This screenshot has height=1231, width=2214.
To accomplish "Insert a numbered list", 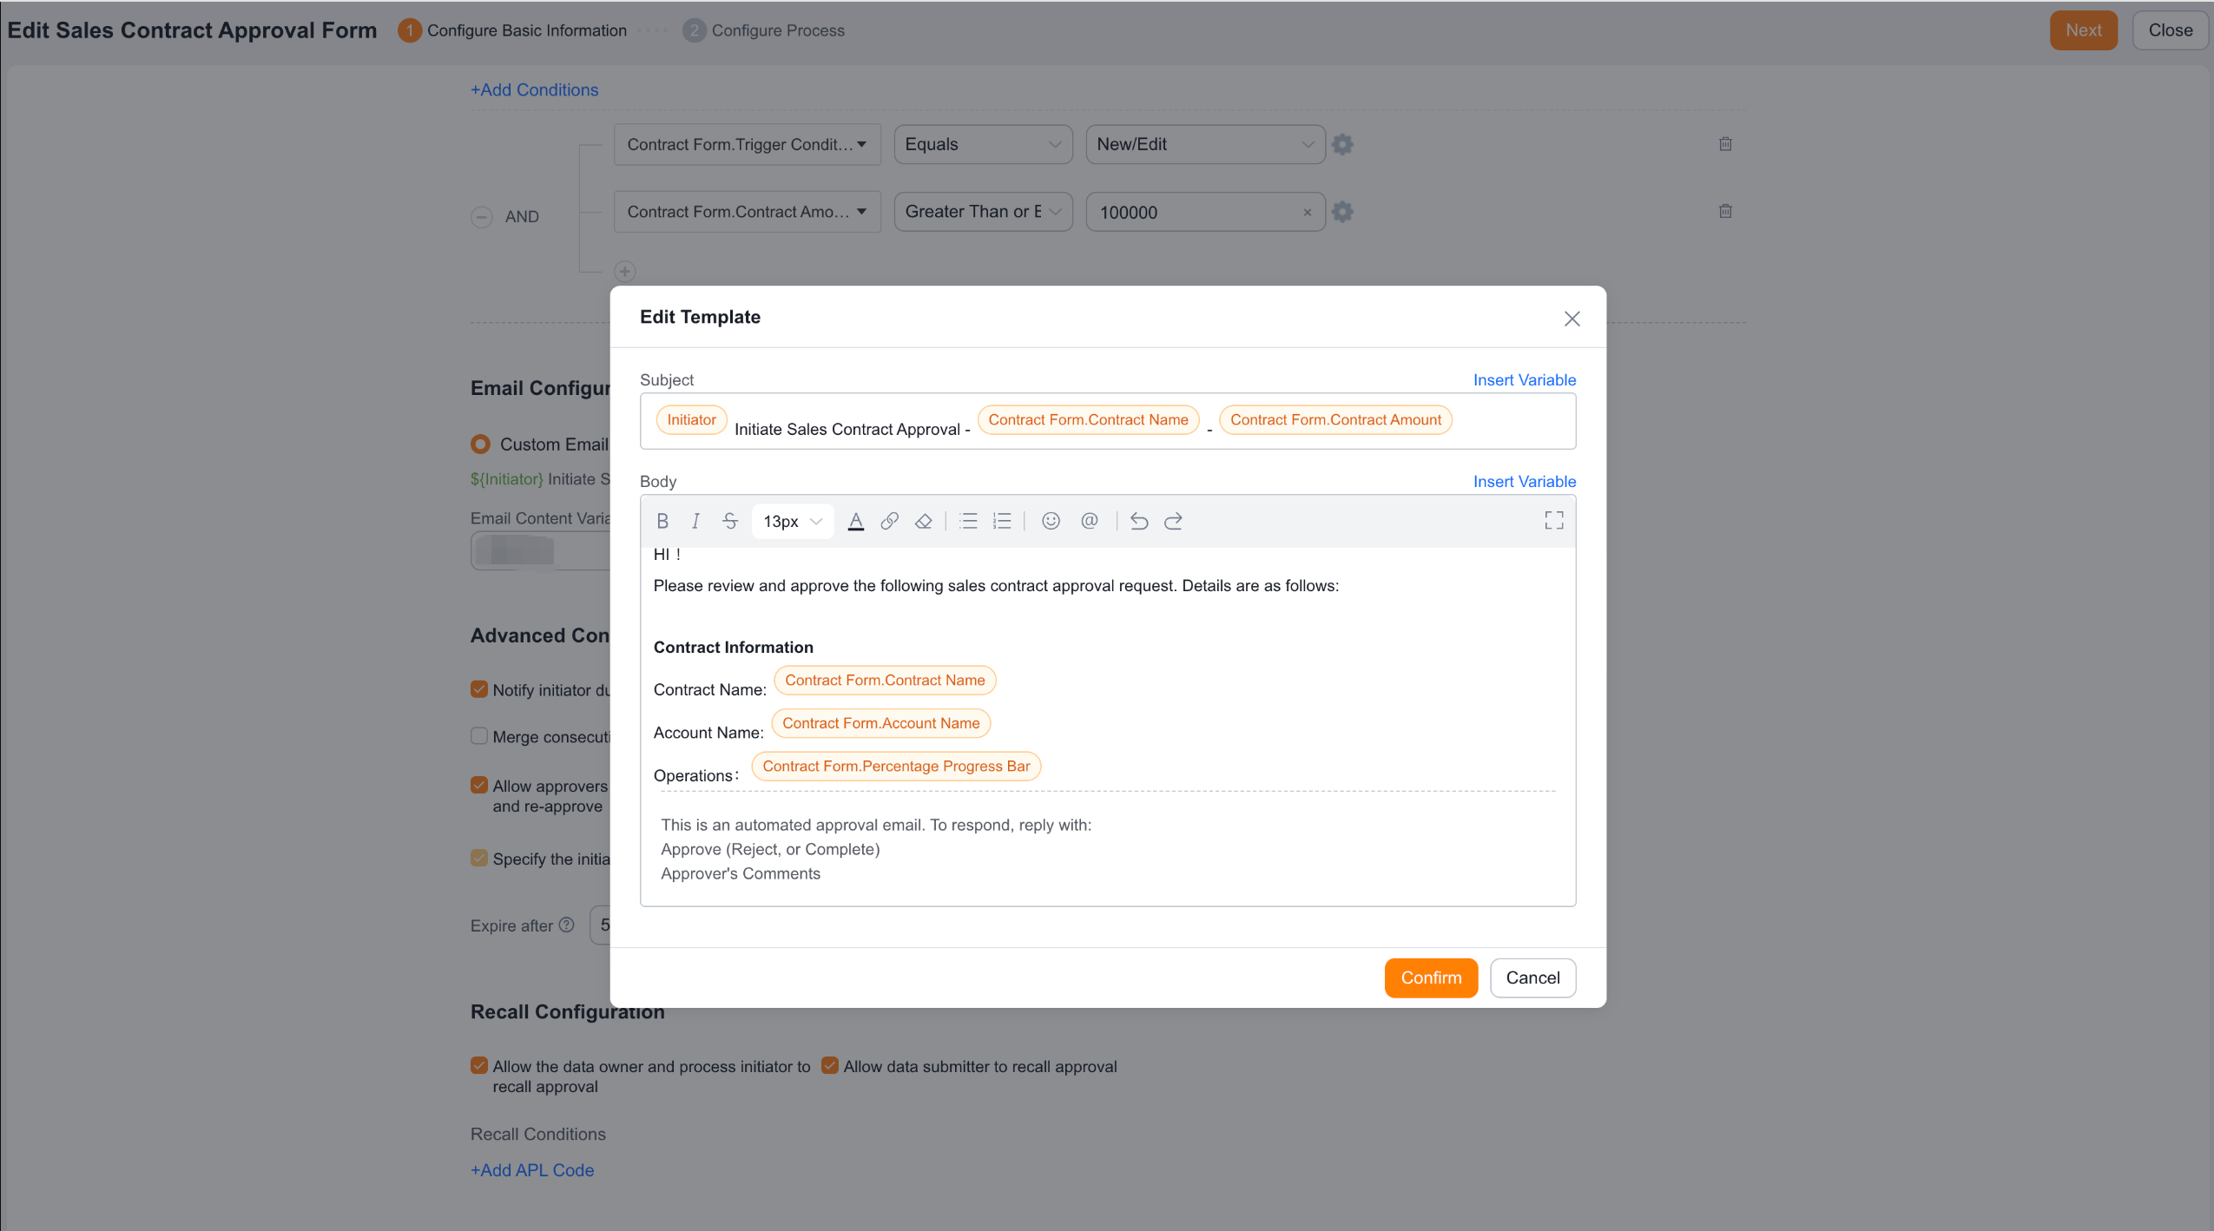I will point(1002,521).
